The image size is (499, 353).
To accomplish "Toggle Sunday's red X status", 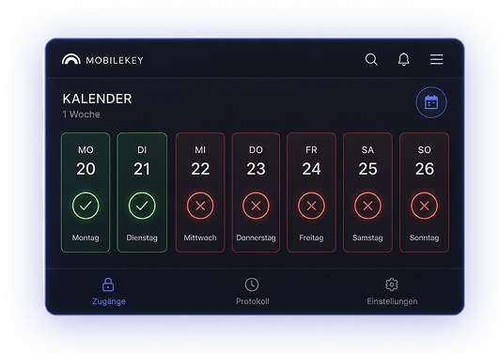I will [x=424, y=206].
